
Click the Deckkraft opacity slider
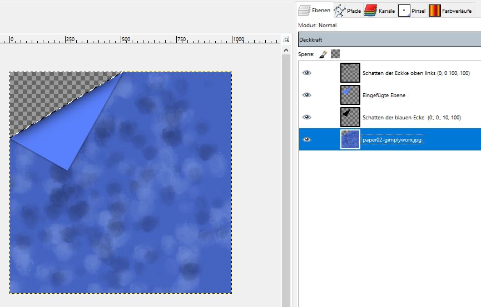tap(389, 40)
